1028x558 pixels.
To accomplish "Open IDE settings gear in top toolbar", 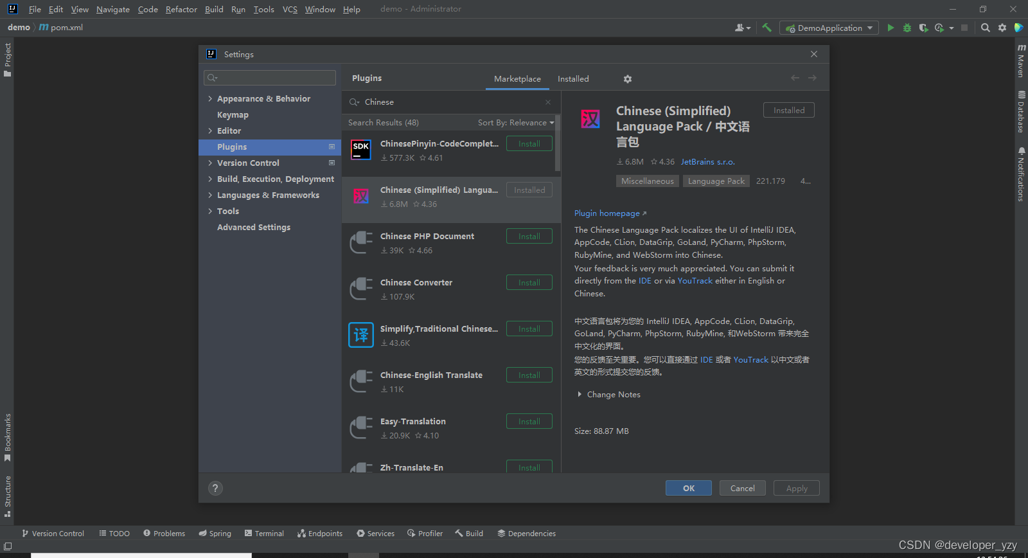I will click(1002, 28).
